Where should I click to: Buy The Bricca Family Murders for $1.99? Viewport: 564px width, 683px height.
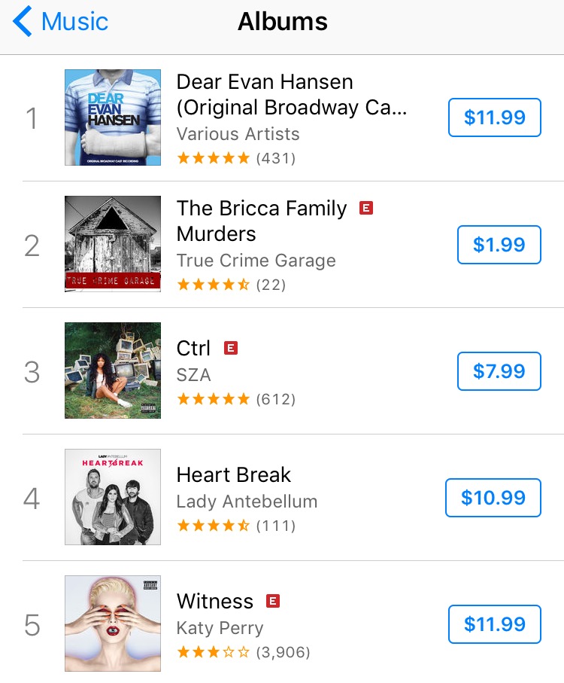click(x=499, y=245)
